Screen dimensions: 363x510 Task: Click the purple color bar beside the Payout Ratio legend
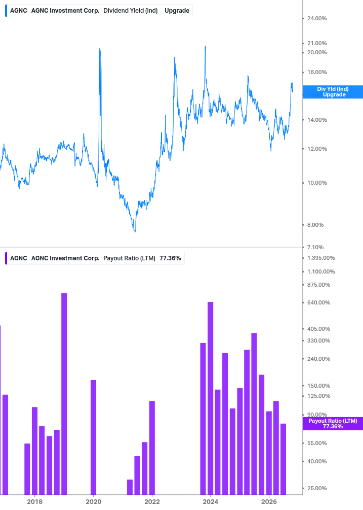tap(6, 258)
